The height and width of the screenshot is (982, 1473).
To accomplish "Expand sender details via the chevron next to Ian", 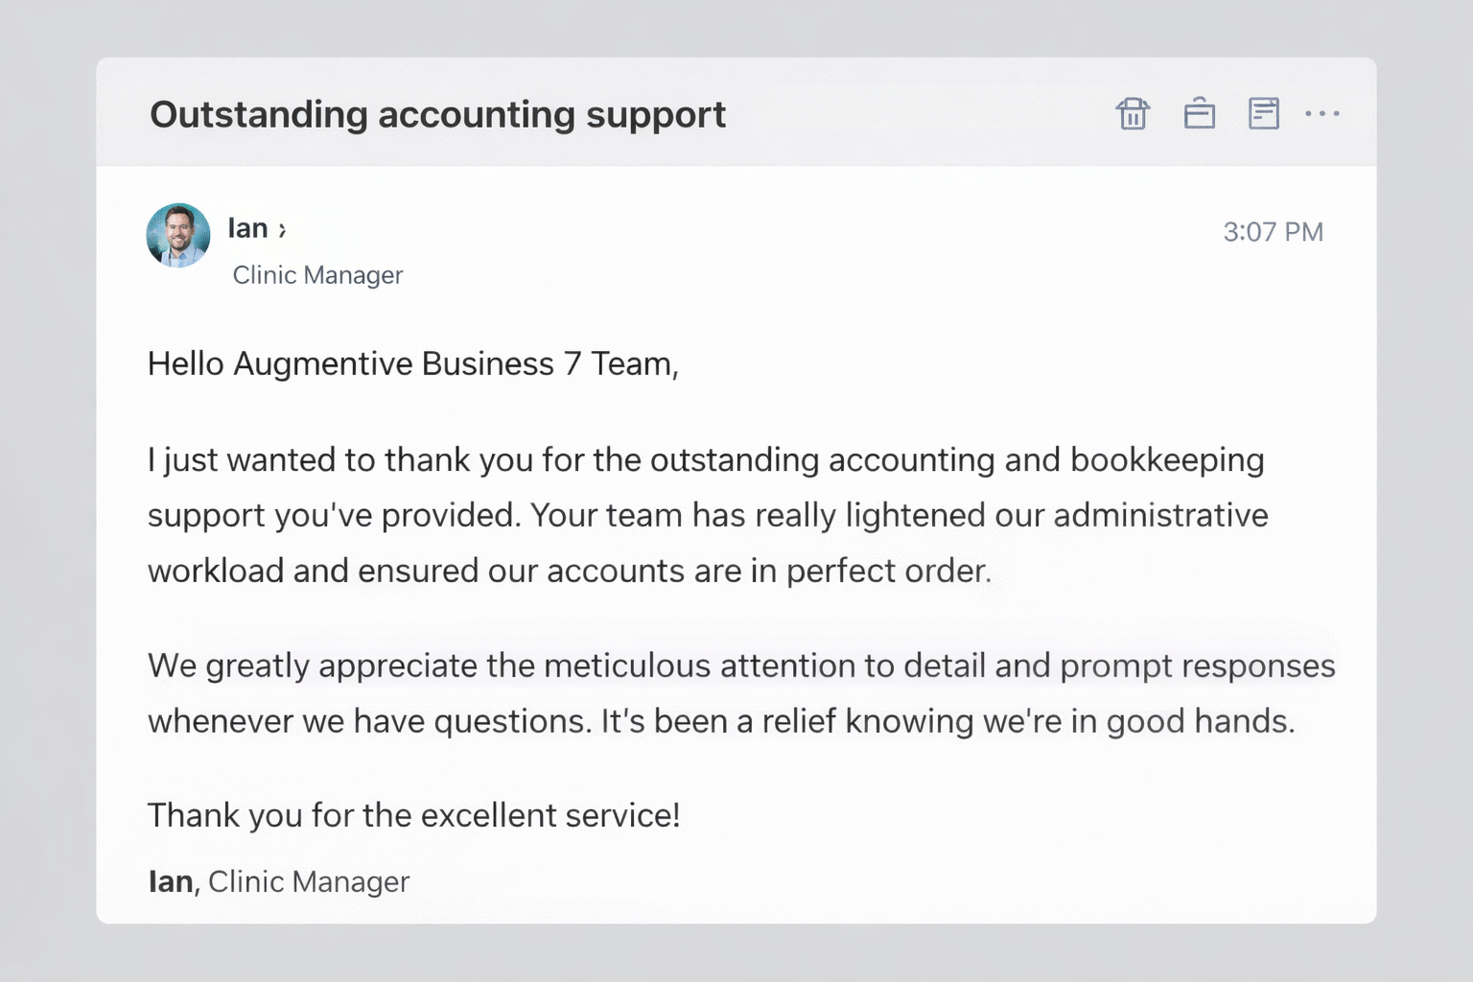I will 280,230.
